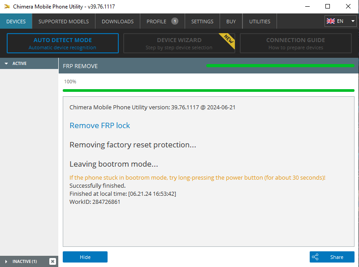
Task: Open the Device Wizard
Action: (179, 43)
